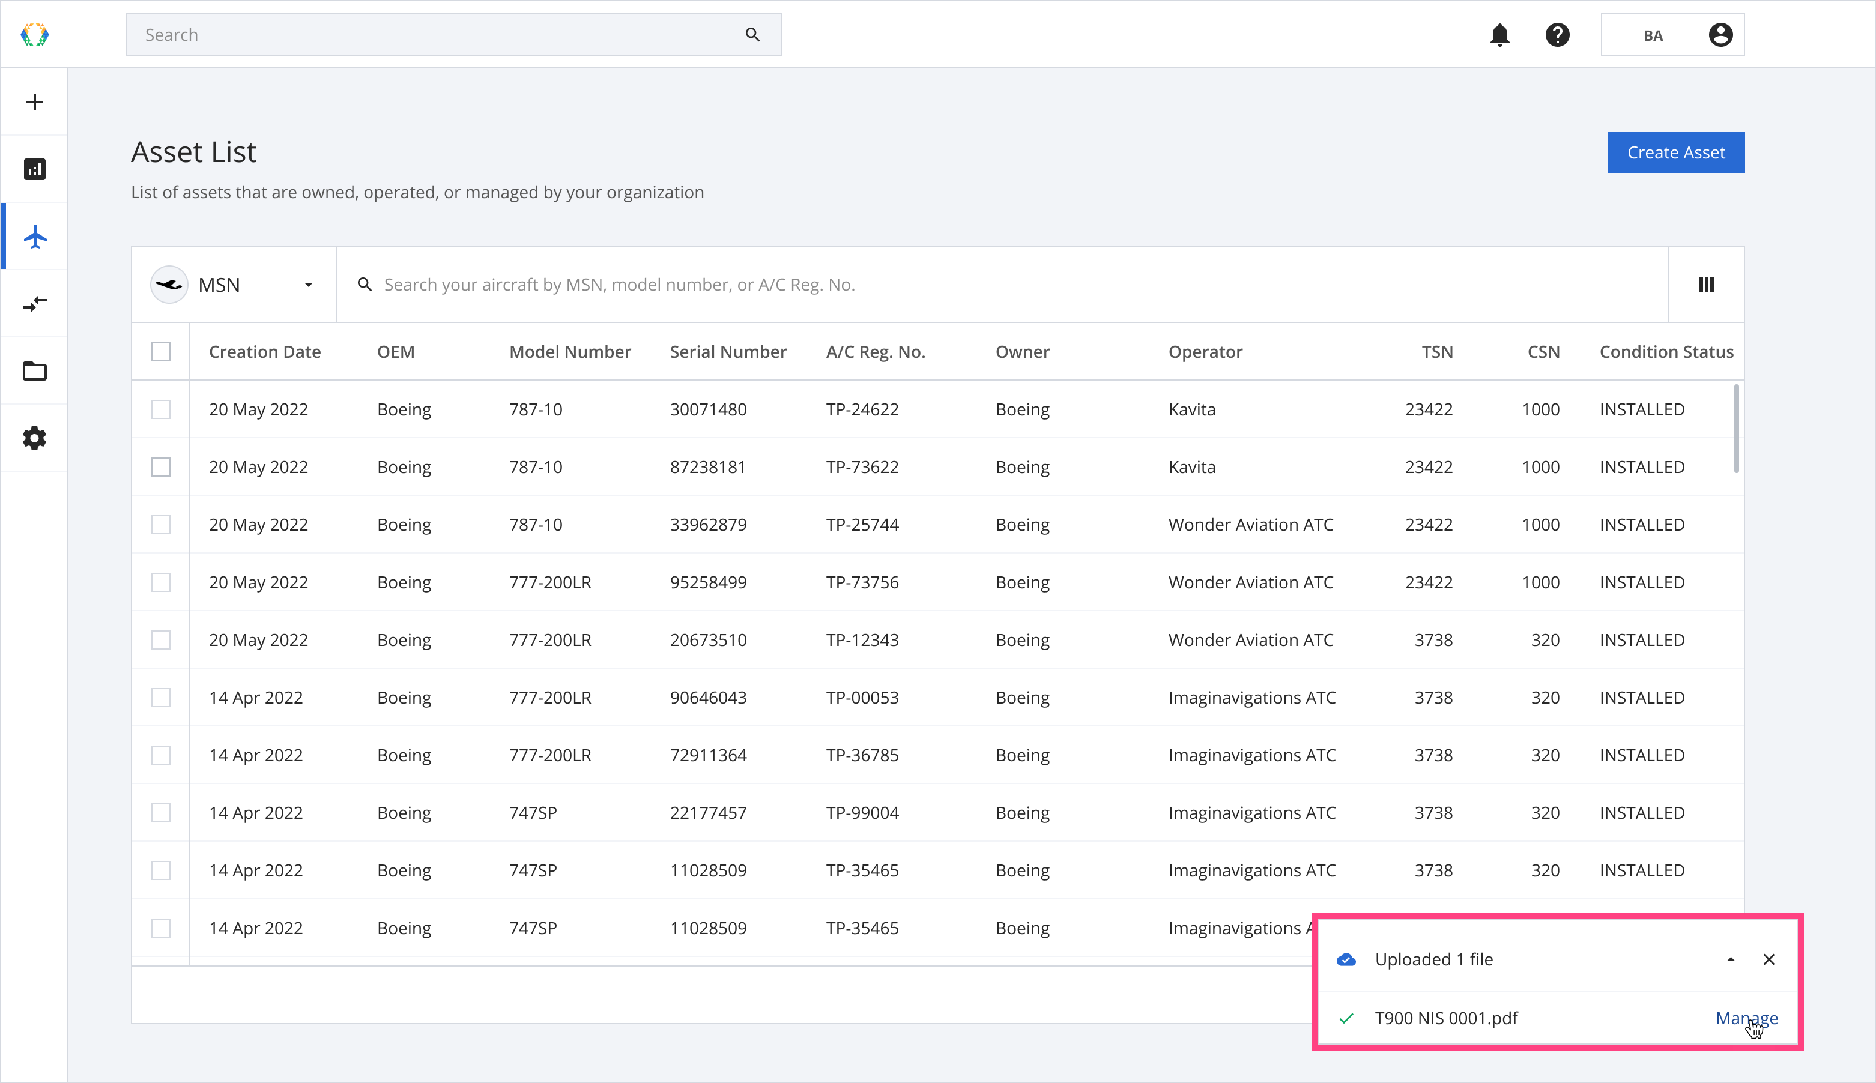Toggle the select-all checkbox in table header
Viewport: 1876px width, 1083px height.
tap(161, 352)
